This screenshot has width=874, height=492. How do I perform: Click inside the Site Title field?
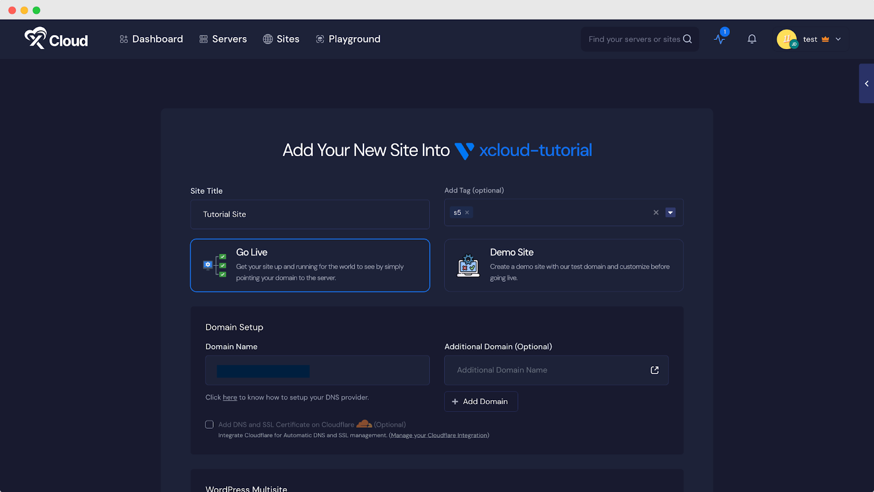pos(310,214)
